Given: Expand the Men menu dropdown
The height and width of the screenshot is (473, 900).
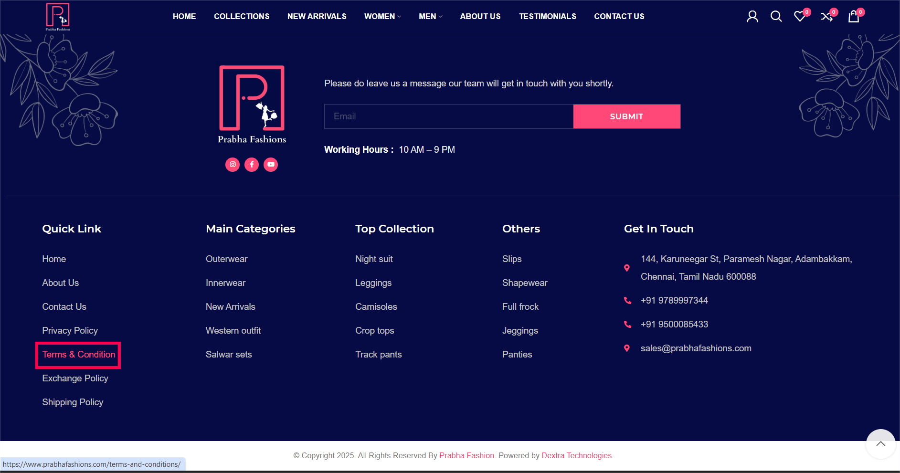Looking at the screenshot, I should 430,17.
